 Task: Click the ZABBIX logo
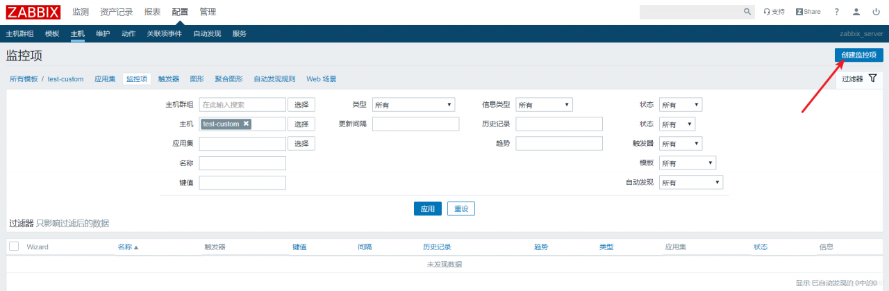(x=33, y=12)
